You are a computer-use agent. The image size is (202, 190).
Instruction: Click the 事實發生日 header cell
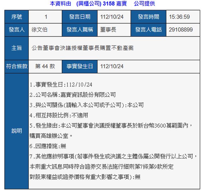(x=79, y=66)
